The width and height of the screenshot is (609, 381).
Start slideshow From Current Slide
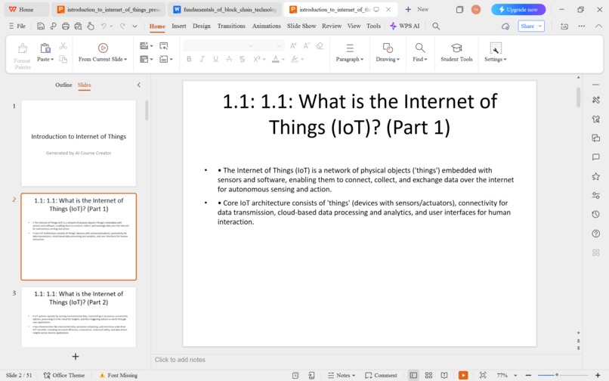tap(103, 52)
